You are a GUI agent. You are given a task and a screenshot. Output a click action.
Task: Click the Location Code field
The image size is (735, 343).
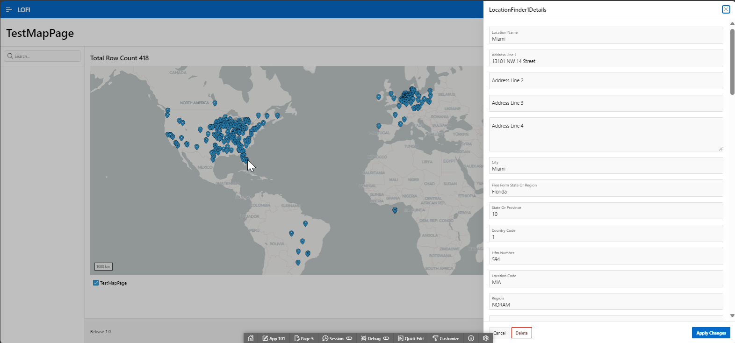[606, 279]
